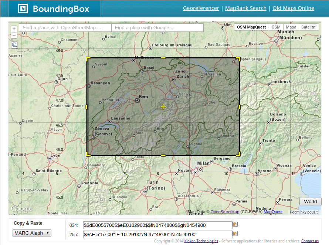Click the Lyon city label
The image size is (329, 245).
[x=55, y=155]
